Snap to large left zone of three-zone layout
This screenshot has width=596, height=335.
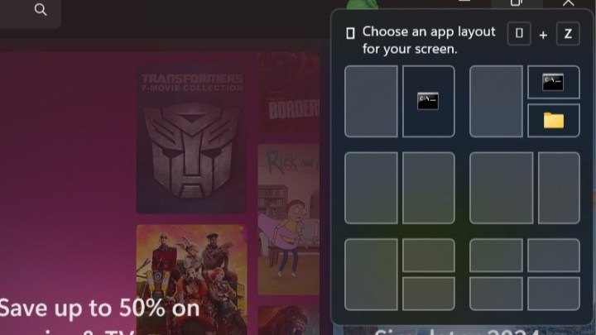tap(496, 102)
